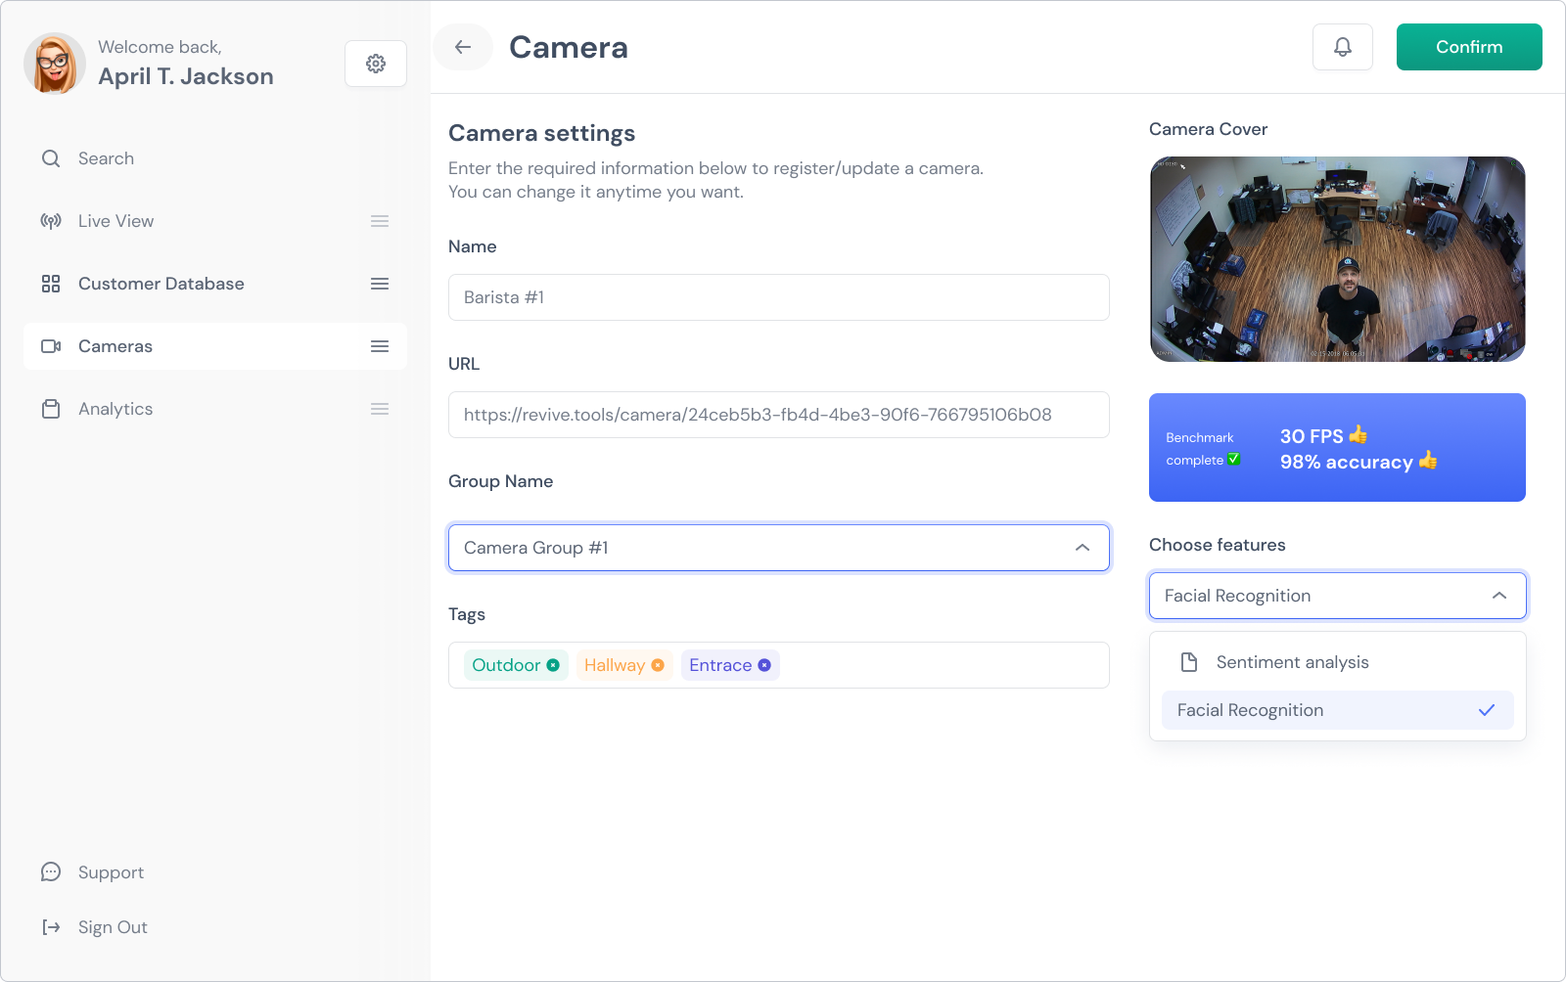The image size is (1566, 982).
Task: Collapse the Facial Recognition features dropdown
Action: tap(1499, 596)
